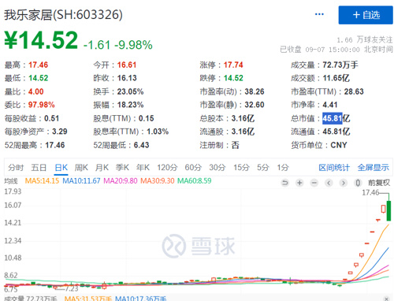Shift chart left with previous arrow
The image size is (394, 301).
(x=329, y=183)
